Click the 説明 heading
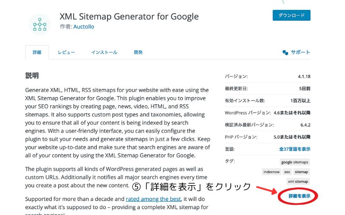 click(32, 76)
